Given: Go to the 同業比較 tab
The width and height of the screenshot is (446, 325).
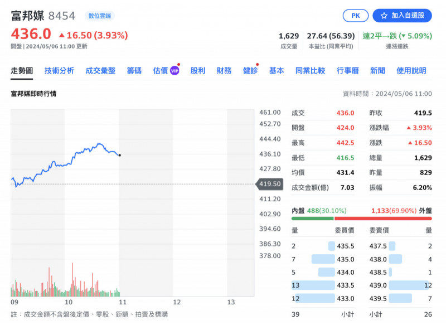Looking at the screenshot, I should tap(310, 70).
